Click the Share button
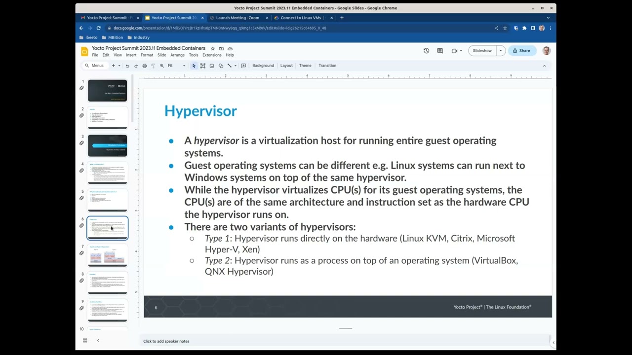This screenshot has width=632, height=355. (521, 51)
